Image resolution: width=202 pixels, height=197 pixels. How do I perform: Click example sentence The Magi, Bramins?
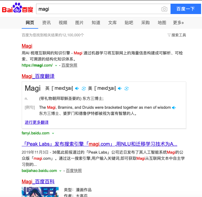pos(105,108)
